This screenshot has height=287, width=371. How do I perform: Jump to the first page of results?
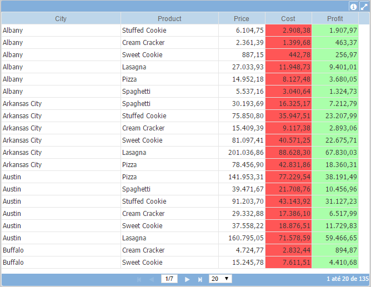coord(139,279)
